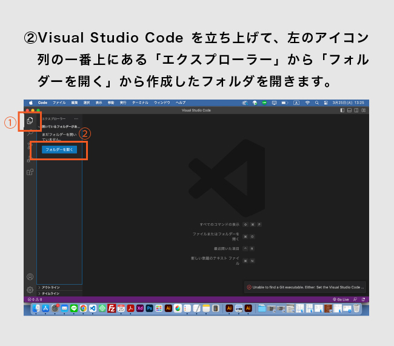Open the Run and Debug view
The height and width of the screenshot is (346, 394).
coord(30,159)
